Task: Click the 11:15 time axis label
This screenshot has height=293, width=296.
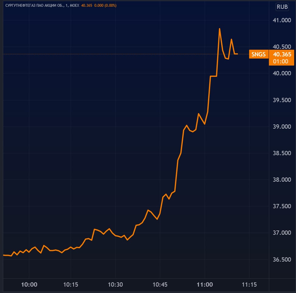Action: pyautogui.click(x=249, y=284)
